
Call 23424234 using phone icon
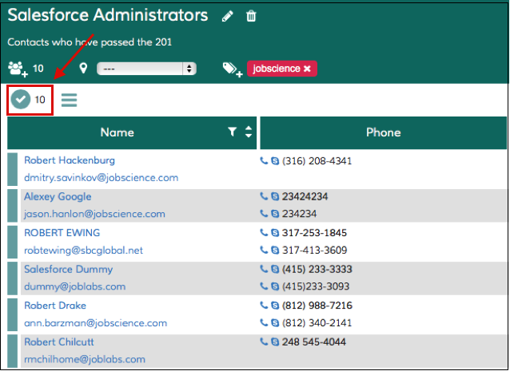(264, 196)
